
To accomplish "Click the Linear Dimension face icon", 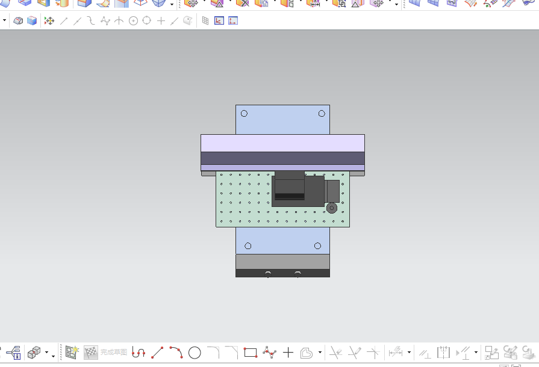I will click(313, 3).
